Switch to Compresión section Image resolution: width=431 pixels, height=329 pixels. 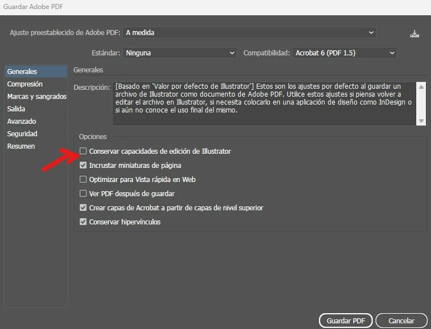pos(36,84)
